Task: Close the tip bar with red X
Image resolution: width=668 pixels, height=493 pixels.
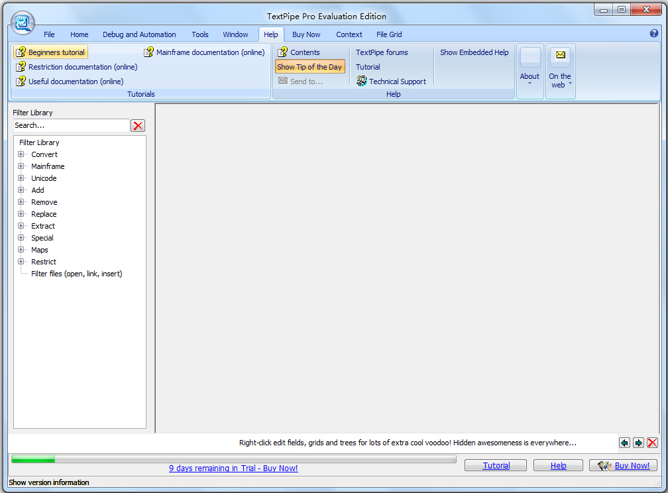Action: pyautogui.click(x=652, y=443)
